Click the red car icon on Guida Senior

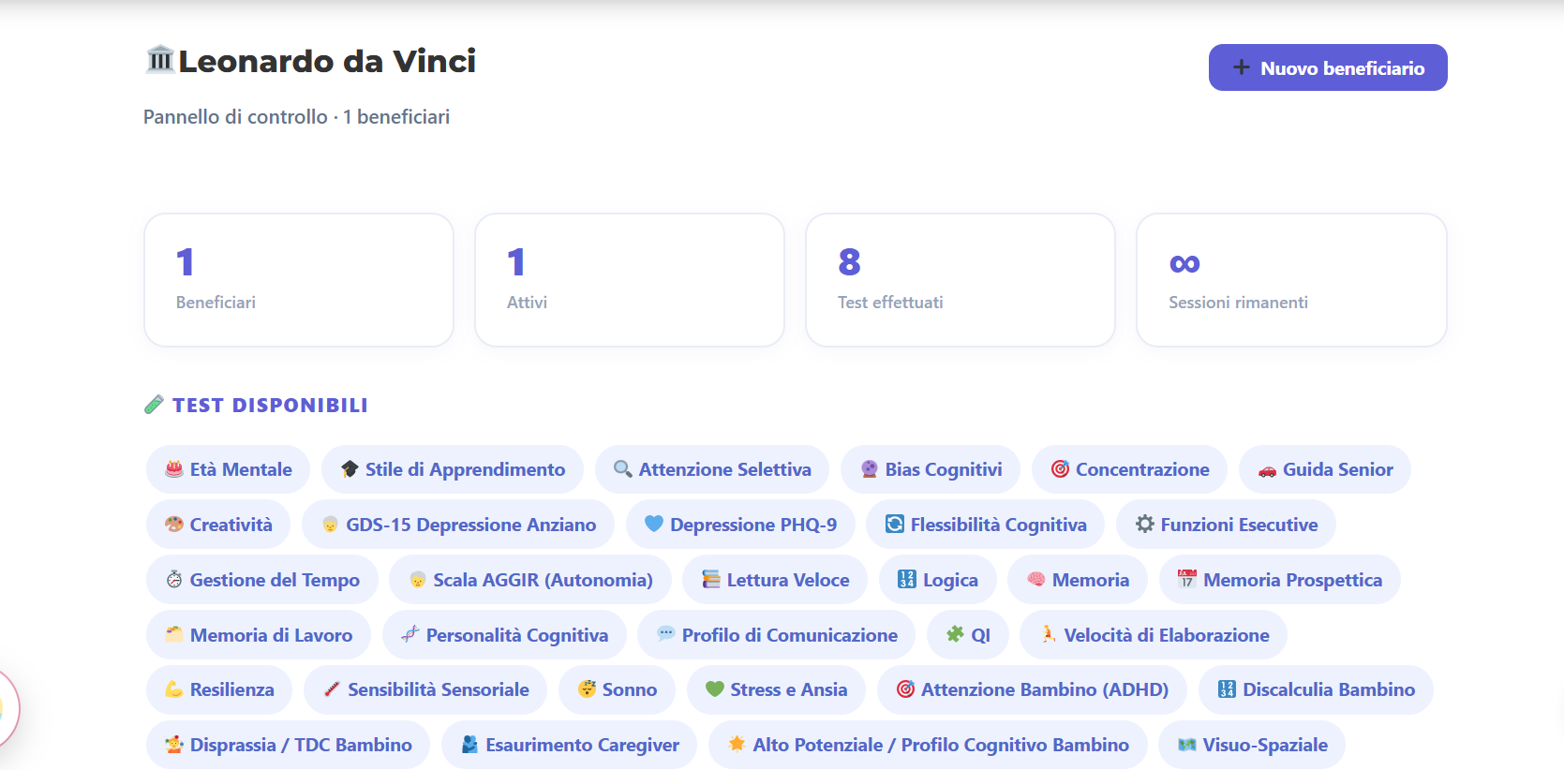[1267, 470]
